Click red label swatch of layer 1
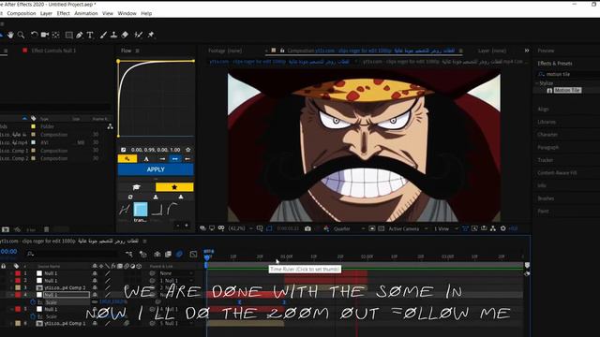600x337 pixels. point(18,273)
